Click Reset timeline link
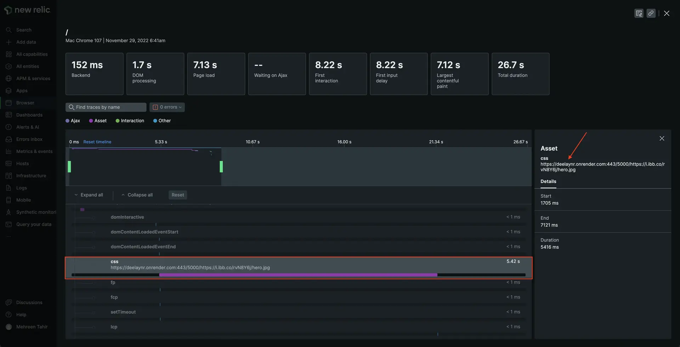 [97, 142]
